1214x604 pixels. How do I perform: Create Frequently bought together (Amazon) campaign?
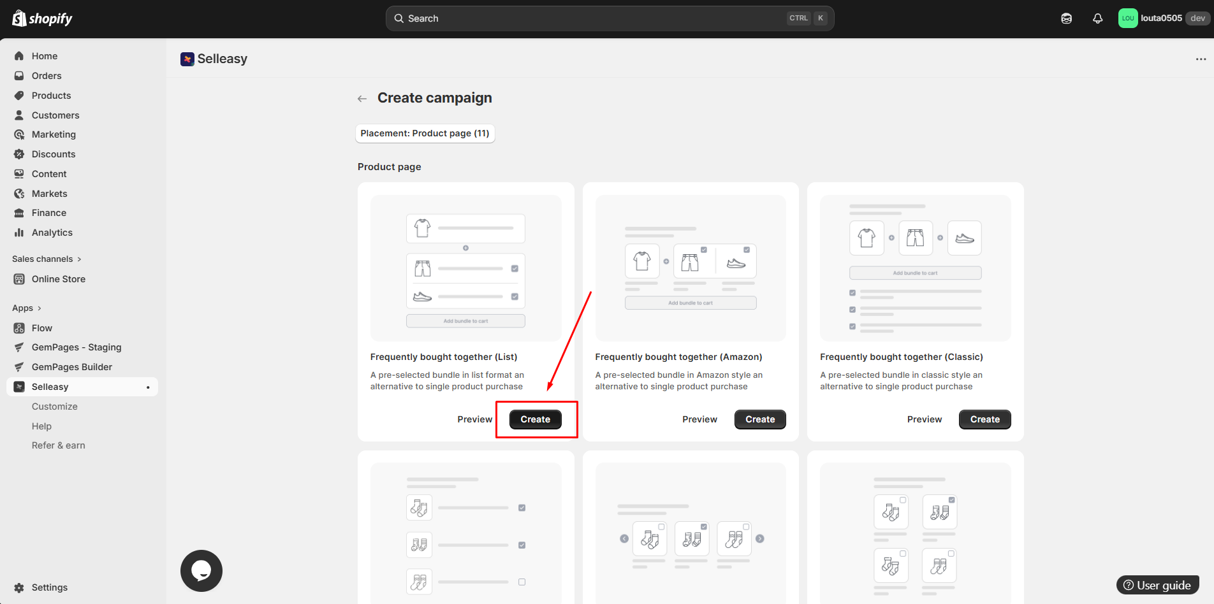tap(760, 419)
